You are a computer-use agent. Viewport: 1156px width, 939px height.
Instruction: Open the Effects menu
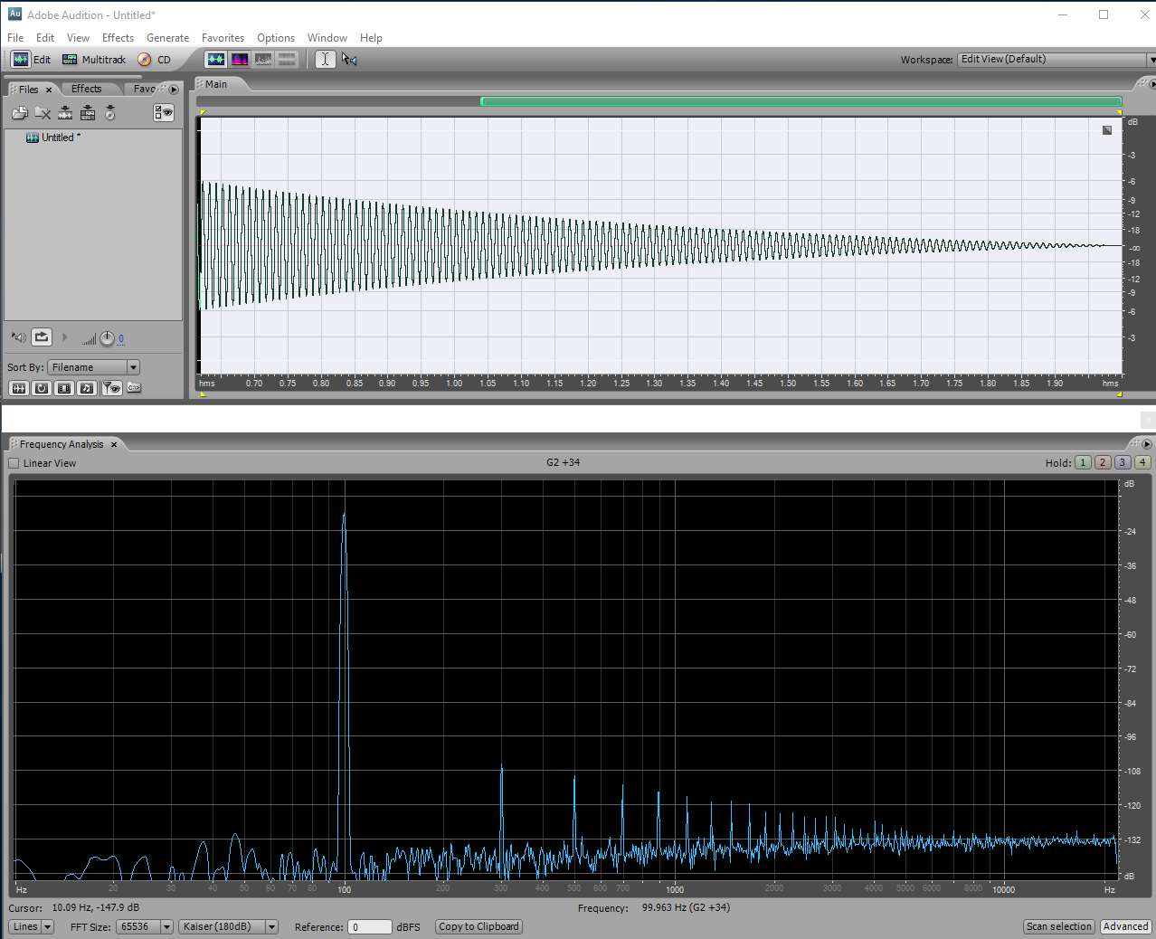(118, 38)
